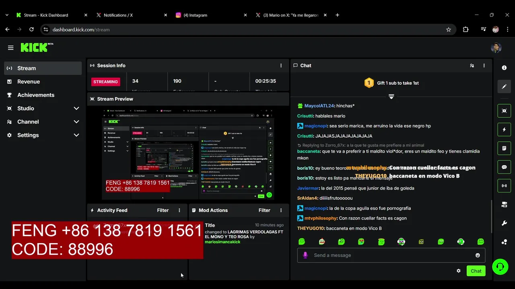Open the wrench tools icon
Viewport: 515px width, 289px height.
pos(504,223)
